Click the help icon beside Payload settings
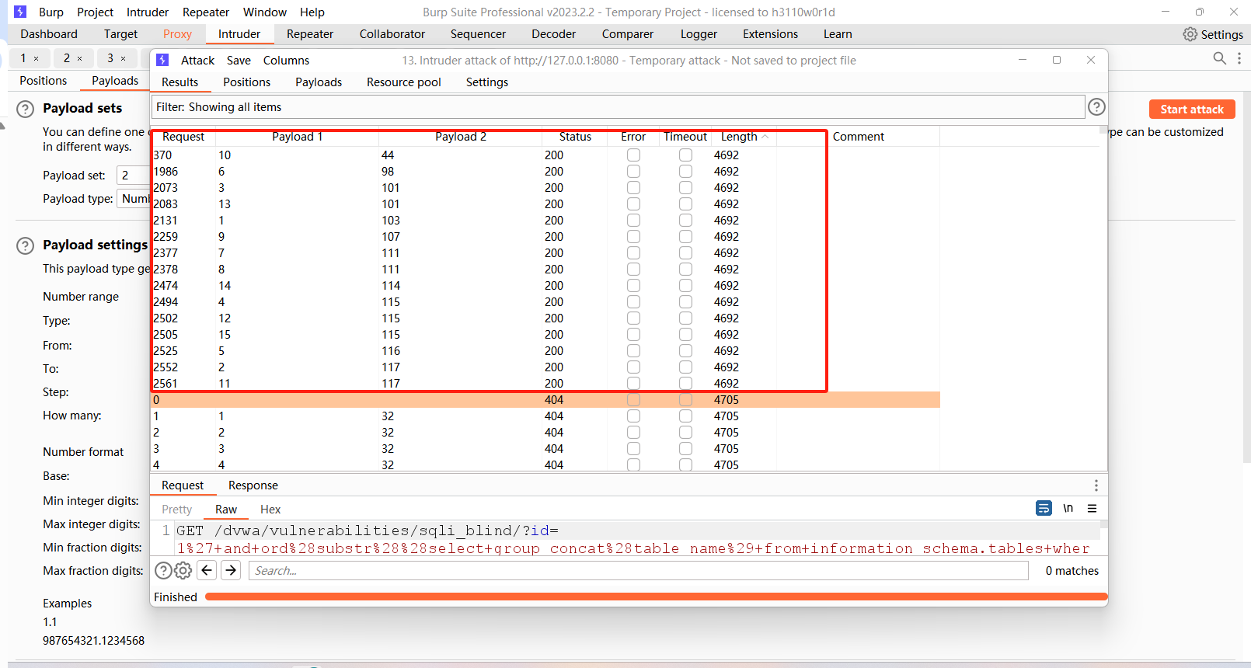 click(x=26, y=245)
